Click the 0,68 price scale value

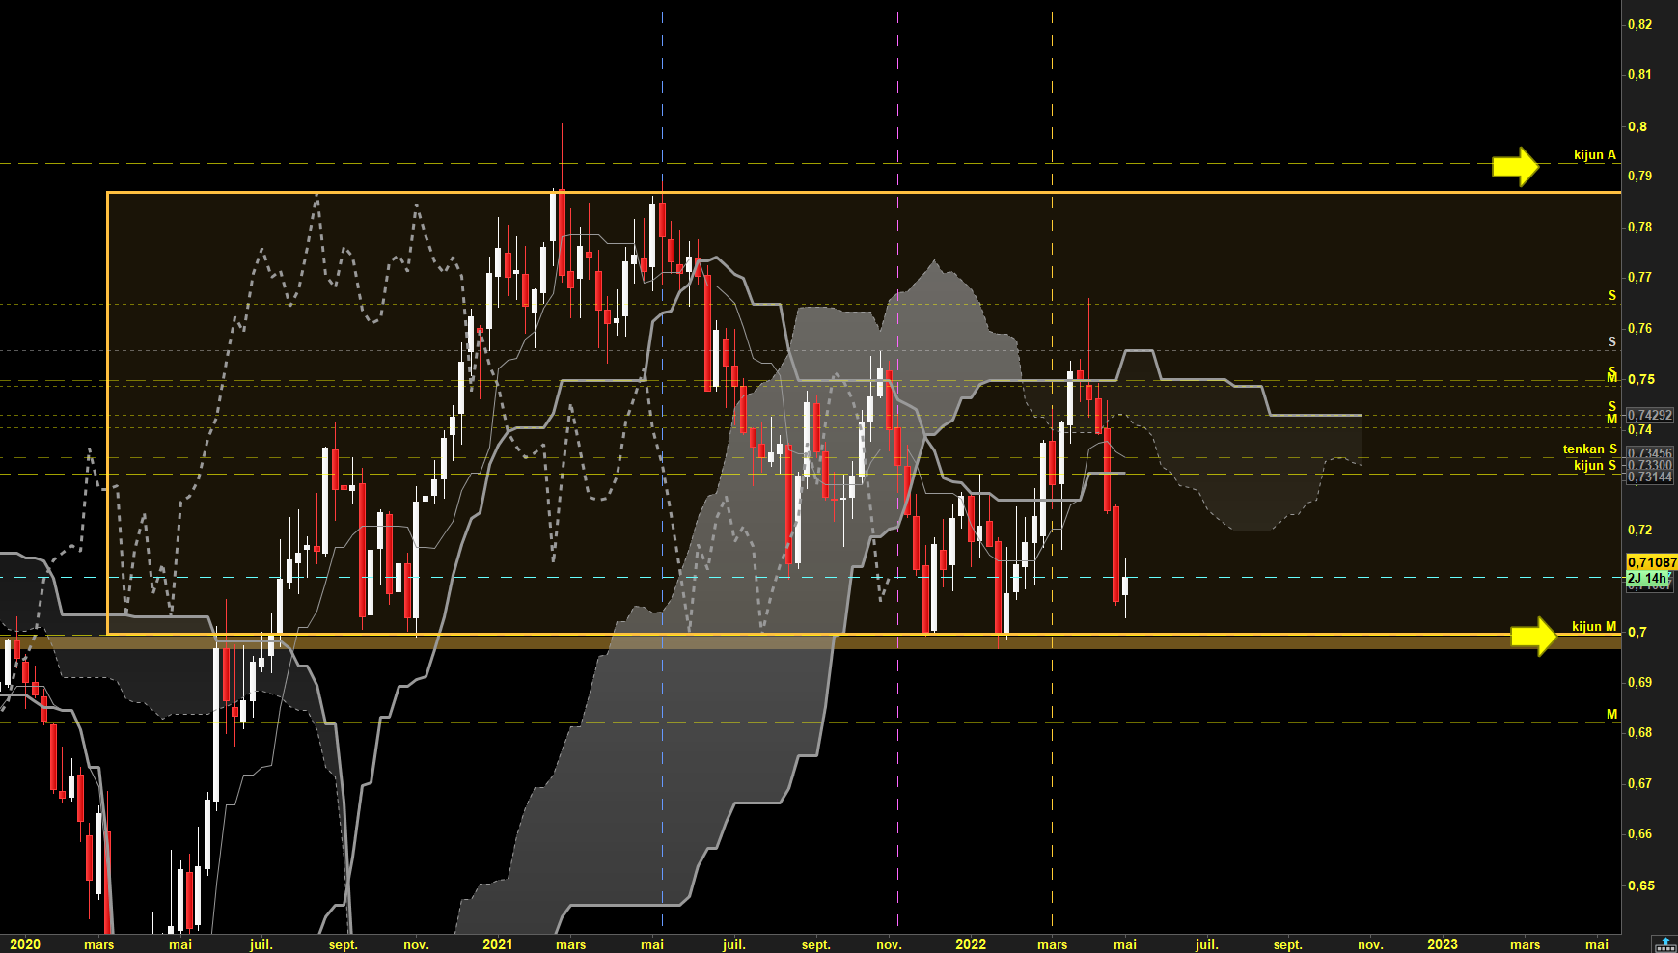coord(1639,732)
